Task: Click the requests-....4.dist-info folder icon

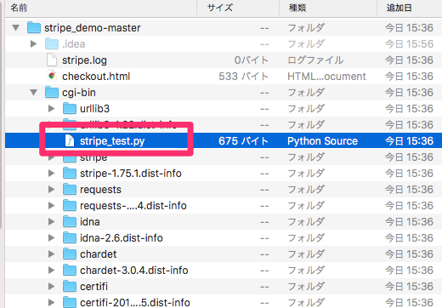Action: coord(70,205)
